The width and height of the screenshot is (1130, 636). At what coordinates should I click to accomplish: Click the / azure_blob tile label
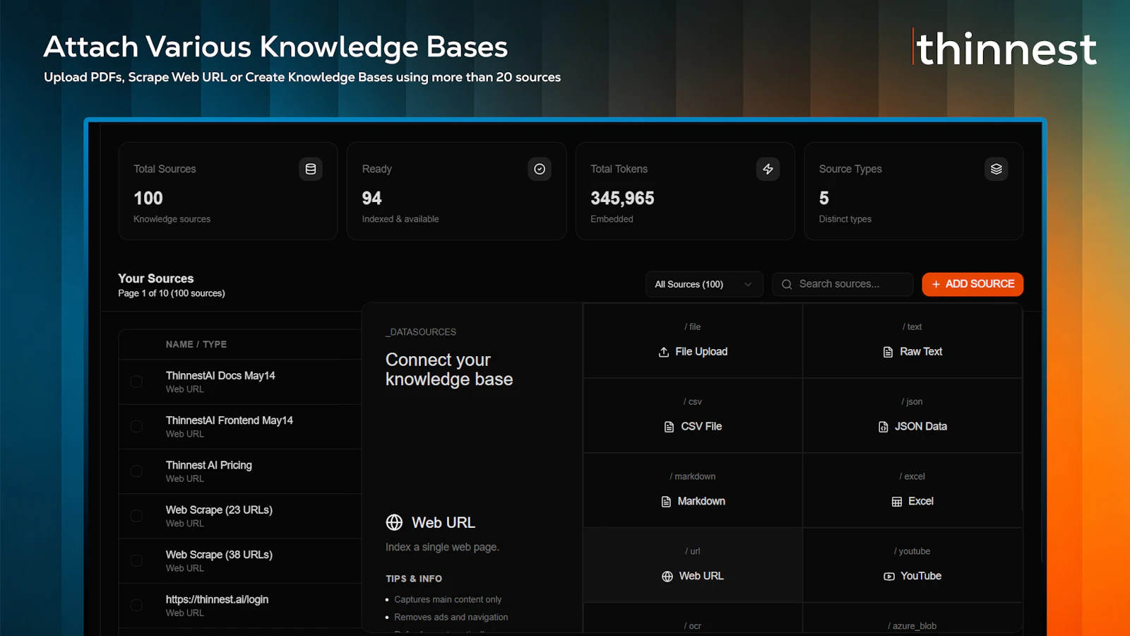912,626
